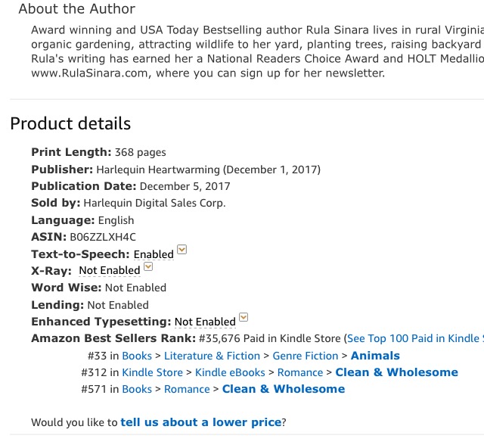
Task: Open the Enhanced Typesetting info popover arrow
Action: pyautogui.click(x=243, y=319)
